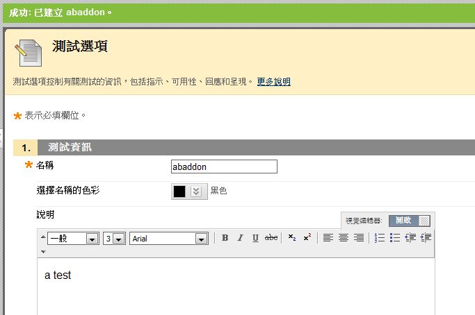Image resolution: width=475 pixels, height=315 pixels.
Task: Open the 更多說明 help link
Action: 273,82
